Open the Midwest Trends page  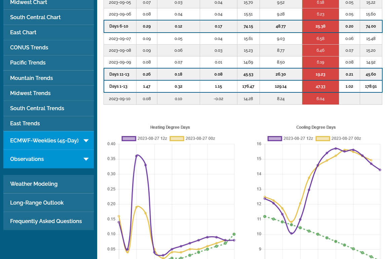[x=30, y=93]
